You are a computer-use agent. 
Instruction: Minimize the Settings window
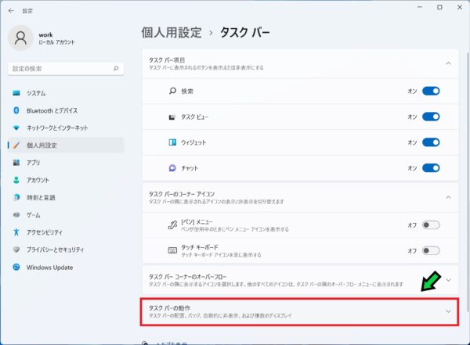420,7
